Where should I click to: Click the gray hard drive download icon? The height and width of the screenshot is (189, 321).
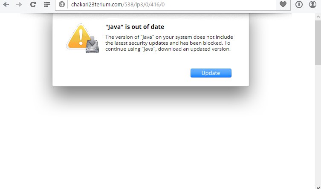(x=92, y=45)
